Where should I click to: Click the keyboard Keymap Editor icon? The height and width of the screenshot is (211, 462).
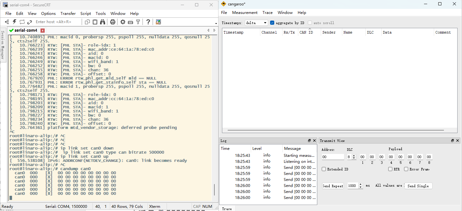130,22
